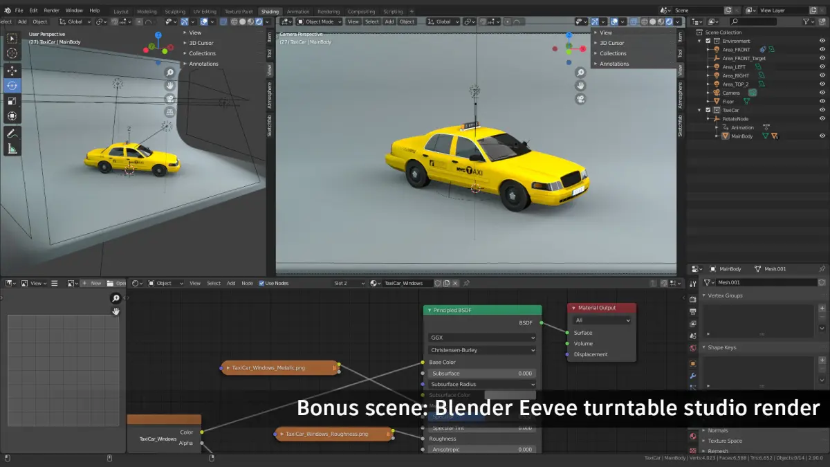Hide Camera with eye icon

point(822,93)
